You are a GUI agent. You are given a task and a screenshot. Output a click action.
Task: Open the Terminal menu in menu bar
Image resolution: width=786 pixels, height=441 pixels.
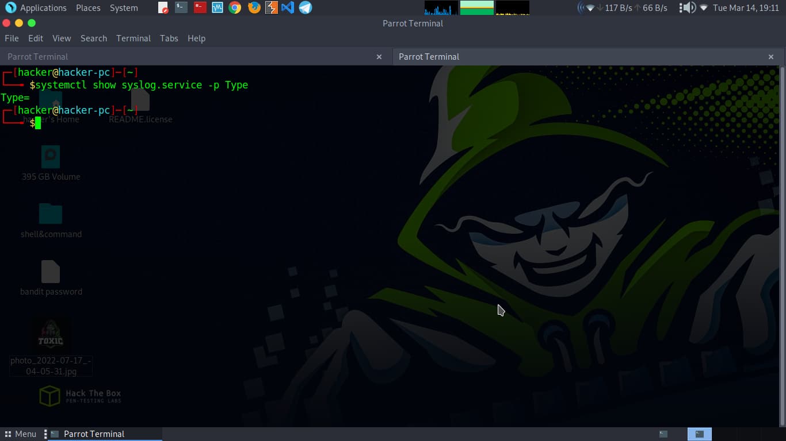point(133,38)
